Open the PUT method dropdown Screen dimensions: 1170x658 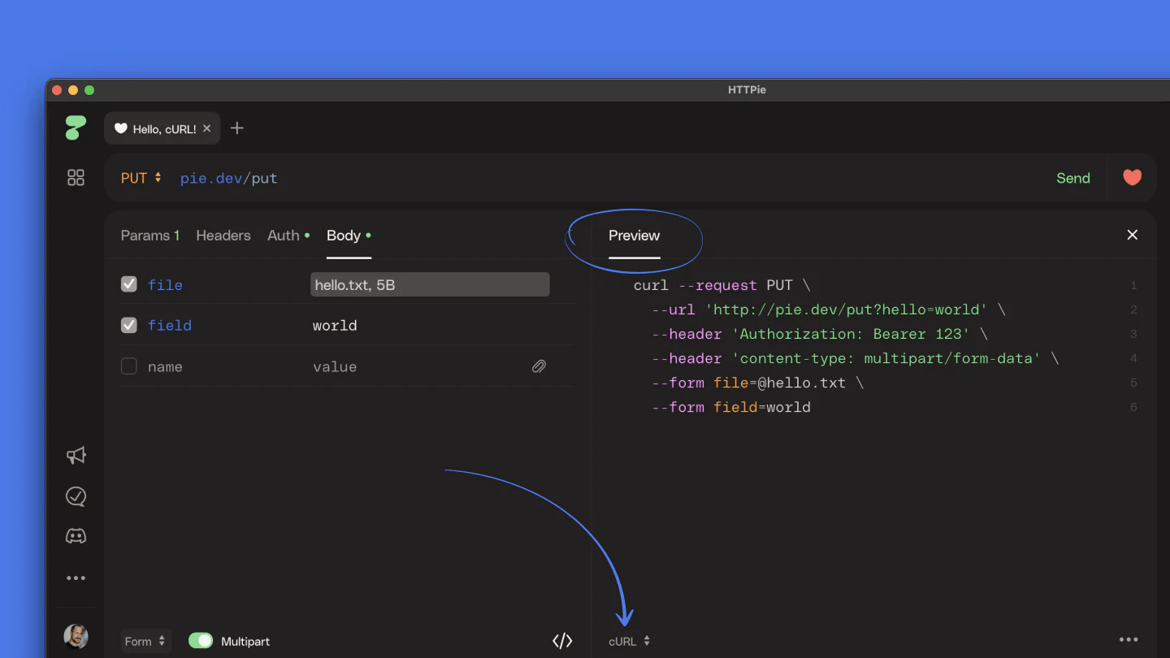[141, 177]
